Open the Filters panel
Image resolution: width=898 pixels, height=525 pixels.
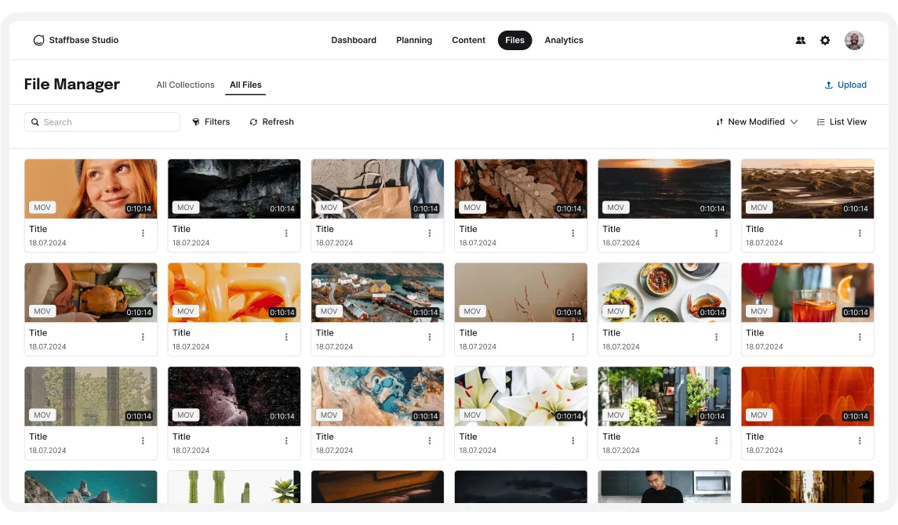[x=211, y=121]
